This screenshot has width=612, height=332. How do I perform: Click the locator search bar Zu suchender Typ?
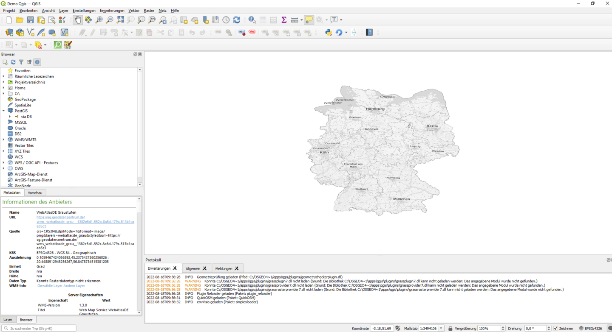39,328
